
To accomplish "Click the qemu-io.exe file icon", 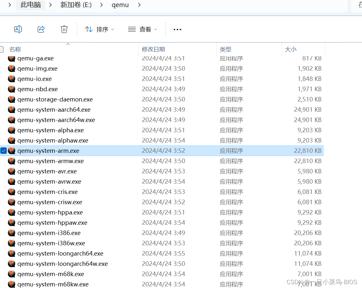I will (x=12, y=79).
